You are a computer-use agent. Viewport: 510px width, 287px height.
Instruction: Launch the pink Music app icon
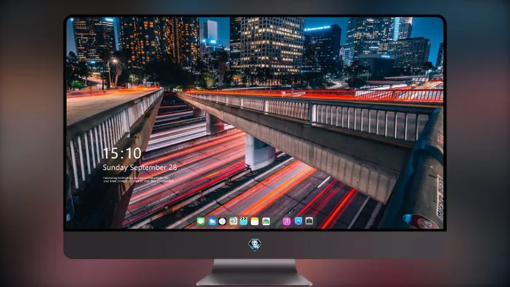(x=286, y=221)
